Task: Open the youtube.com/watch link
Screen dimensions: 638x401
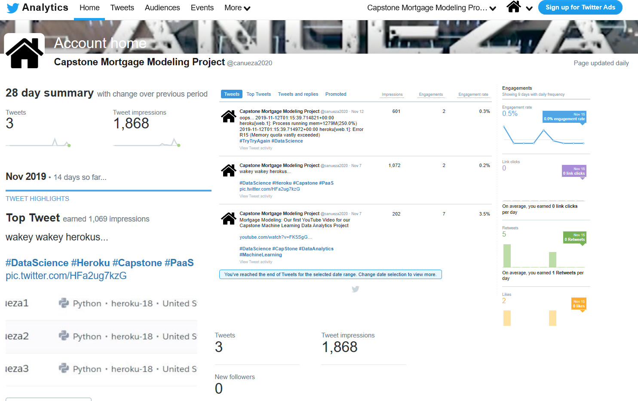Action: 276,237
